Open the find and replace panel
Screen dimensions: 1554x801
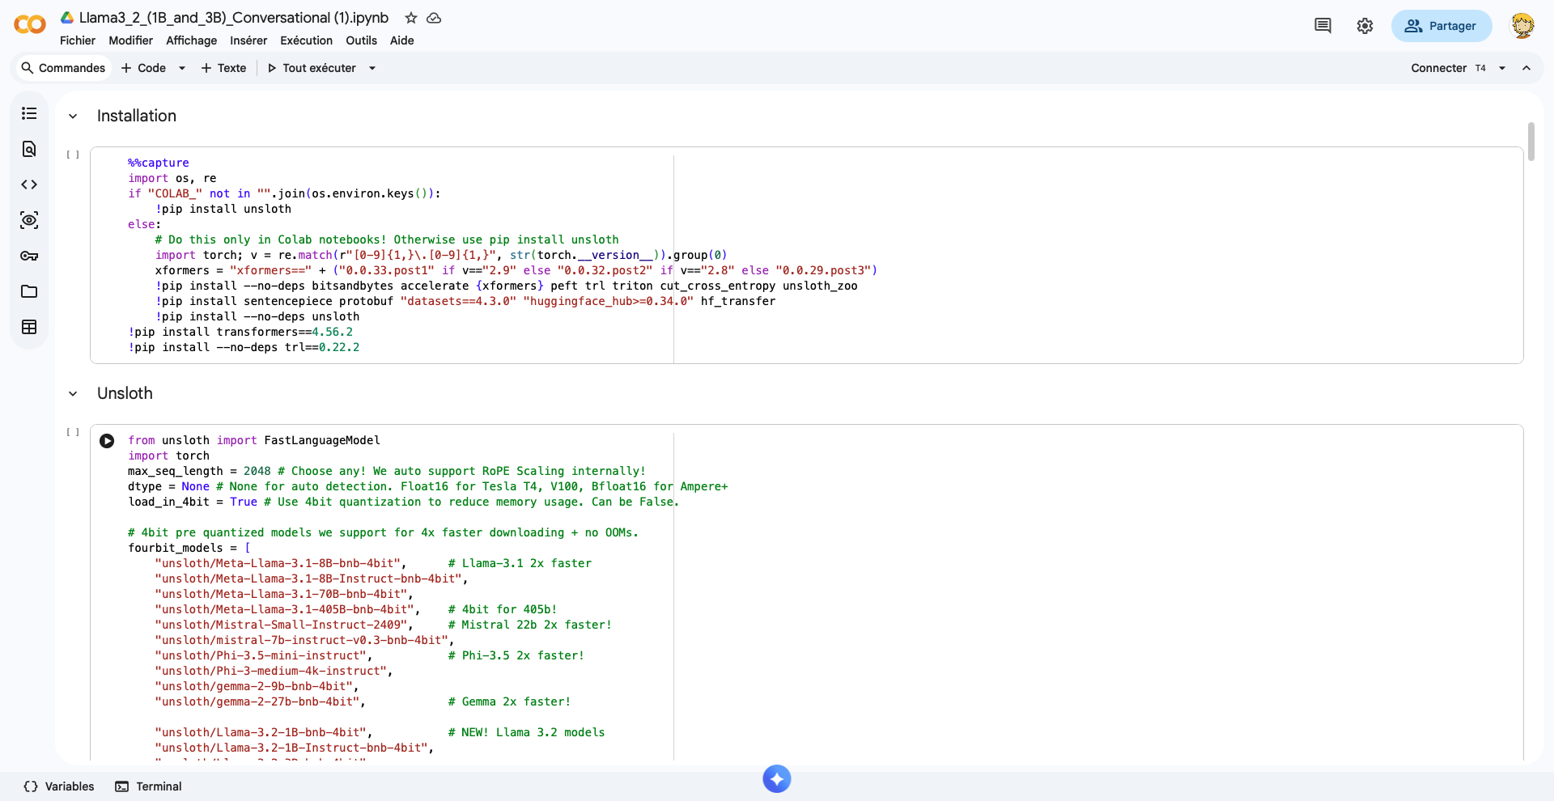pos(29,149)
